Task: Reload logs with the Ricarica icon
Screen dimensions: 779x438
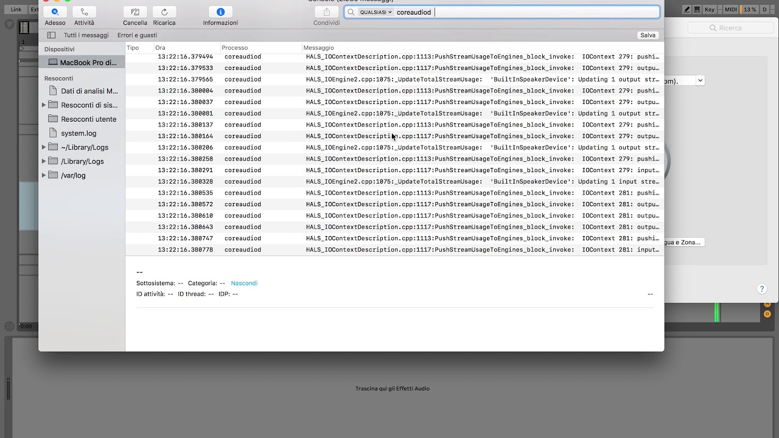Action: [x=164, y=12]
